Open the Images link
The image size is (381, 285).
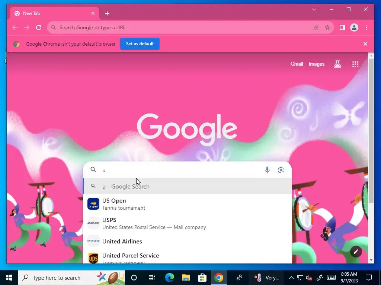tap(316, 64)
